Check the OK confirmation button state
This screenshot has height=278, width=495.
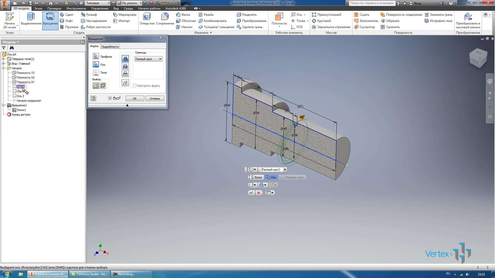[x=134, y=98]
